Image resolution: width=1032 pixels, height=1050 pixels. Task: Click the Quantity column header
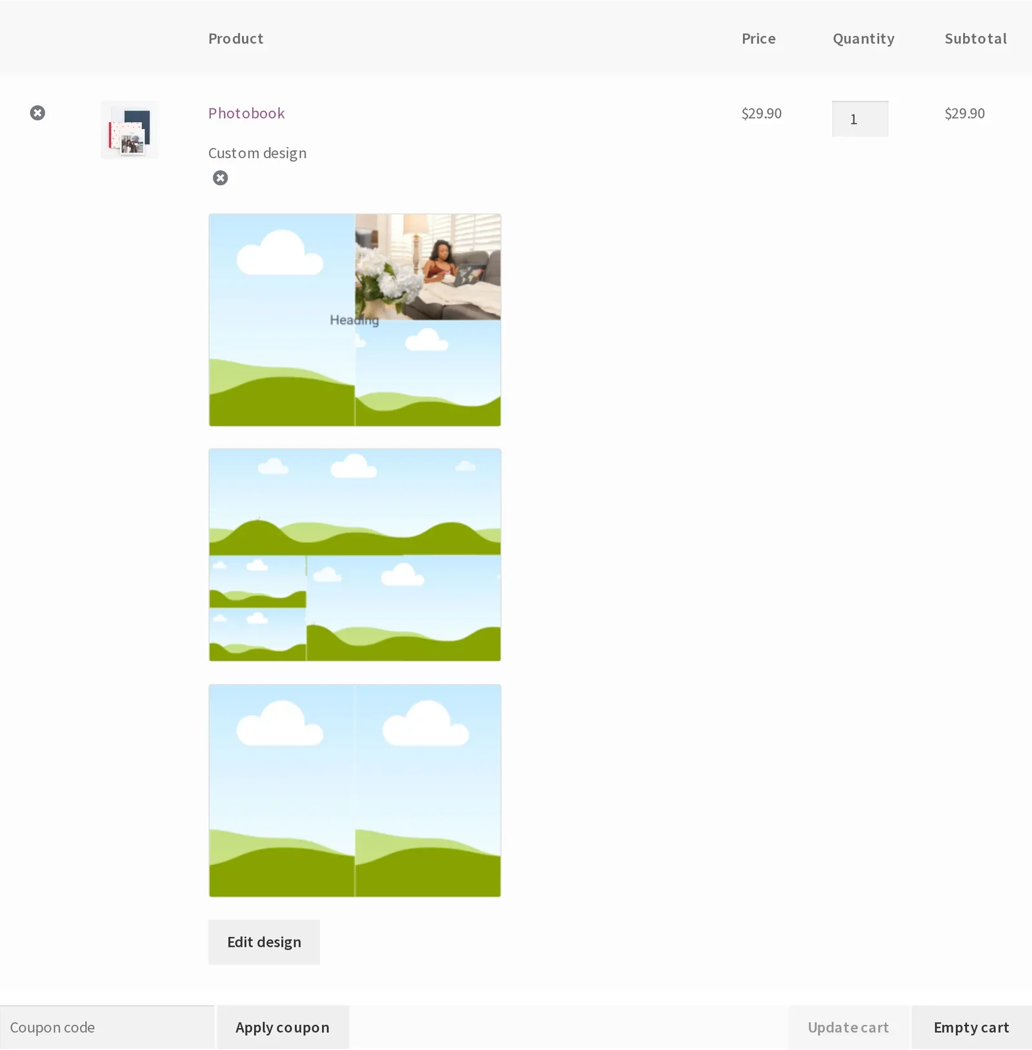pos(864,39)
